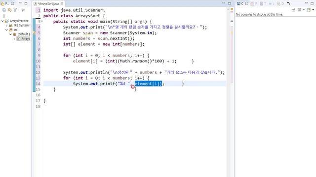Click the fourth icon in Package Explorer toolbar
Viewport: 316px width, 177px height.
click(23, 10)
